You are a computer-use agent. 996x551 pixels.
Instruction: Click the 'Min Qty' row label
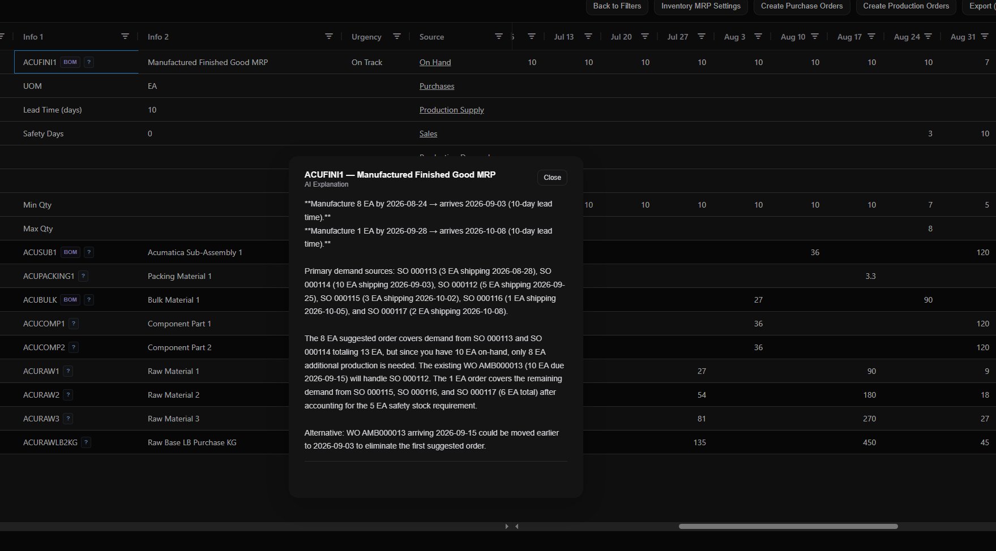point(38,205)
